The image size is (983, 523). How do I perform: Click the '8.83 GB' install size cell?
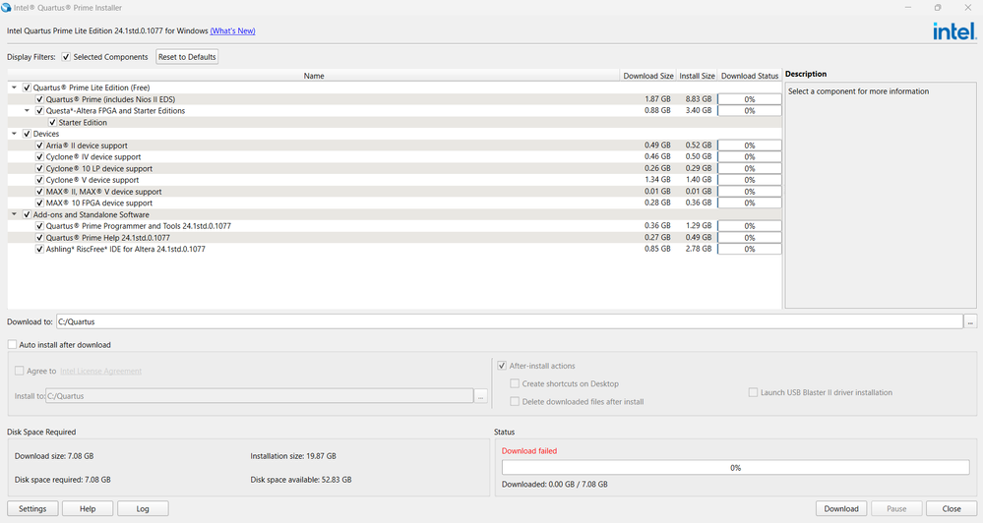click(699, 99)
